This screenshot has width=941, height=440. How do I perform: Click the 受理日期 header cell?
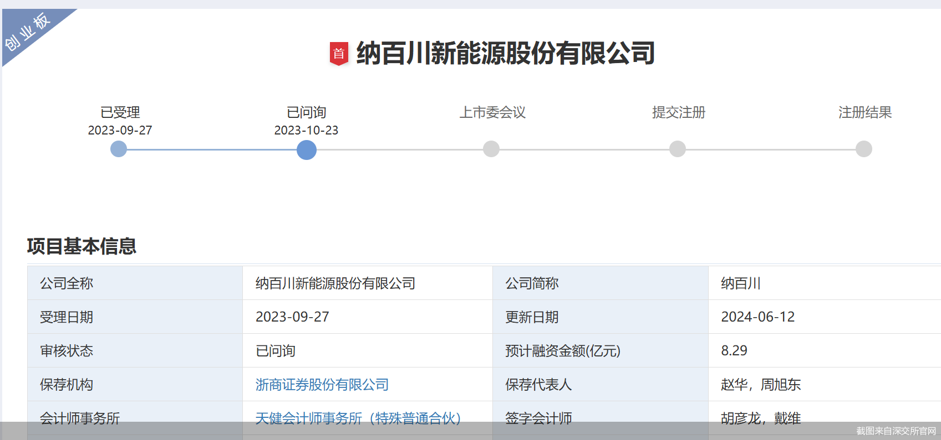[x=135, y=317]
